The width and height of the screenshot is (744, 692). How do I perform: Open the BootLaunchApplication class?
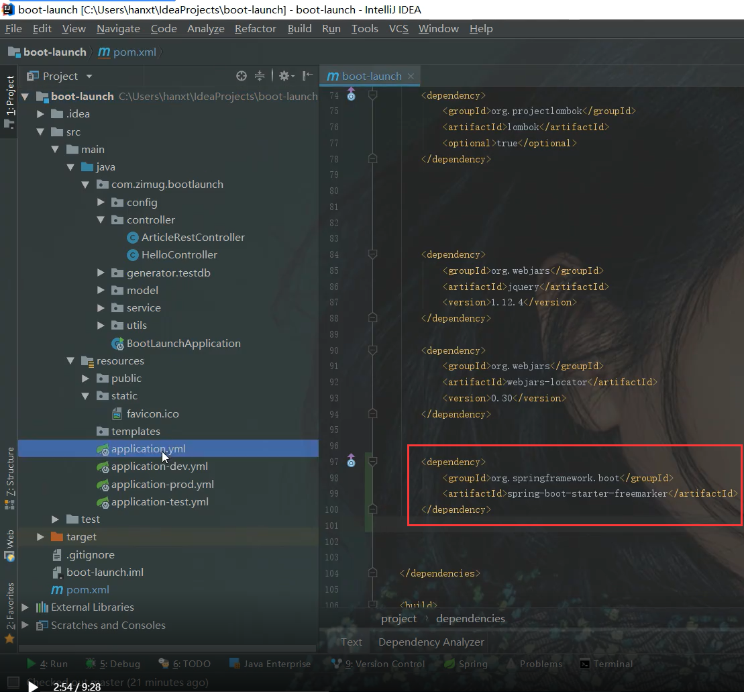pyautogui.click(x=183, y=343)
